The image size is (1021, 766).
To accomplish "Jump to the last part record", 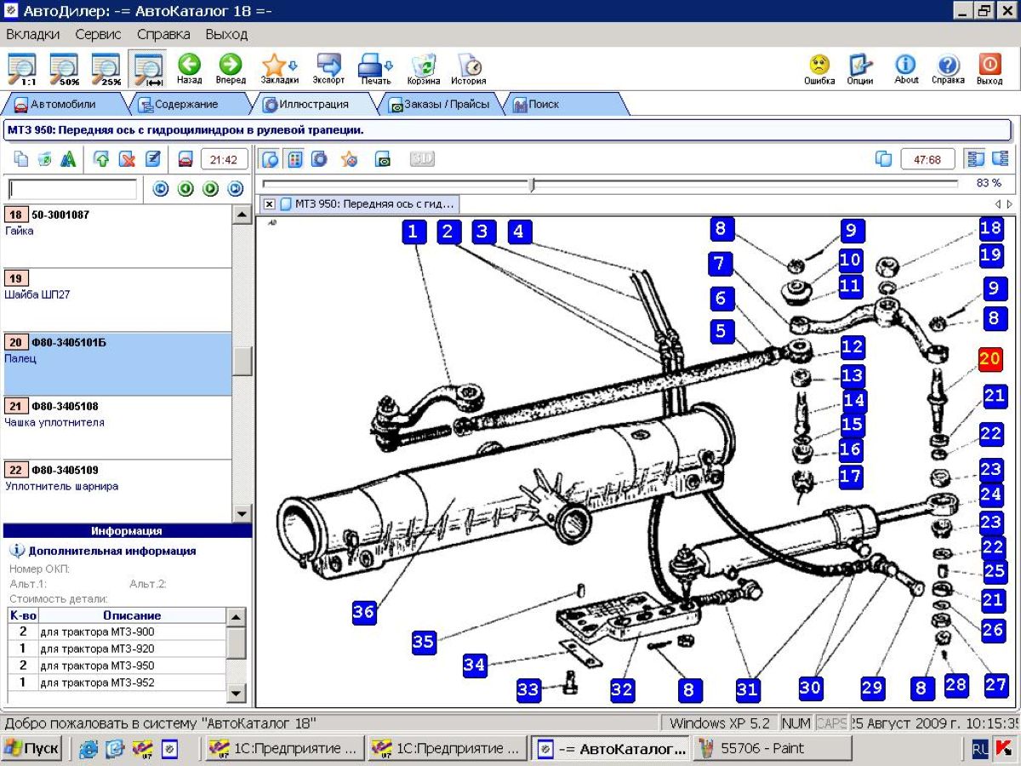I will coord(236,189).
